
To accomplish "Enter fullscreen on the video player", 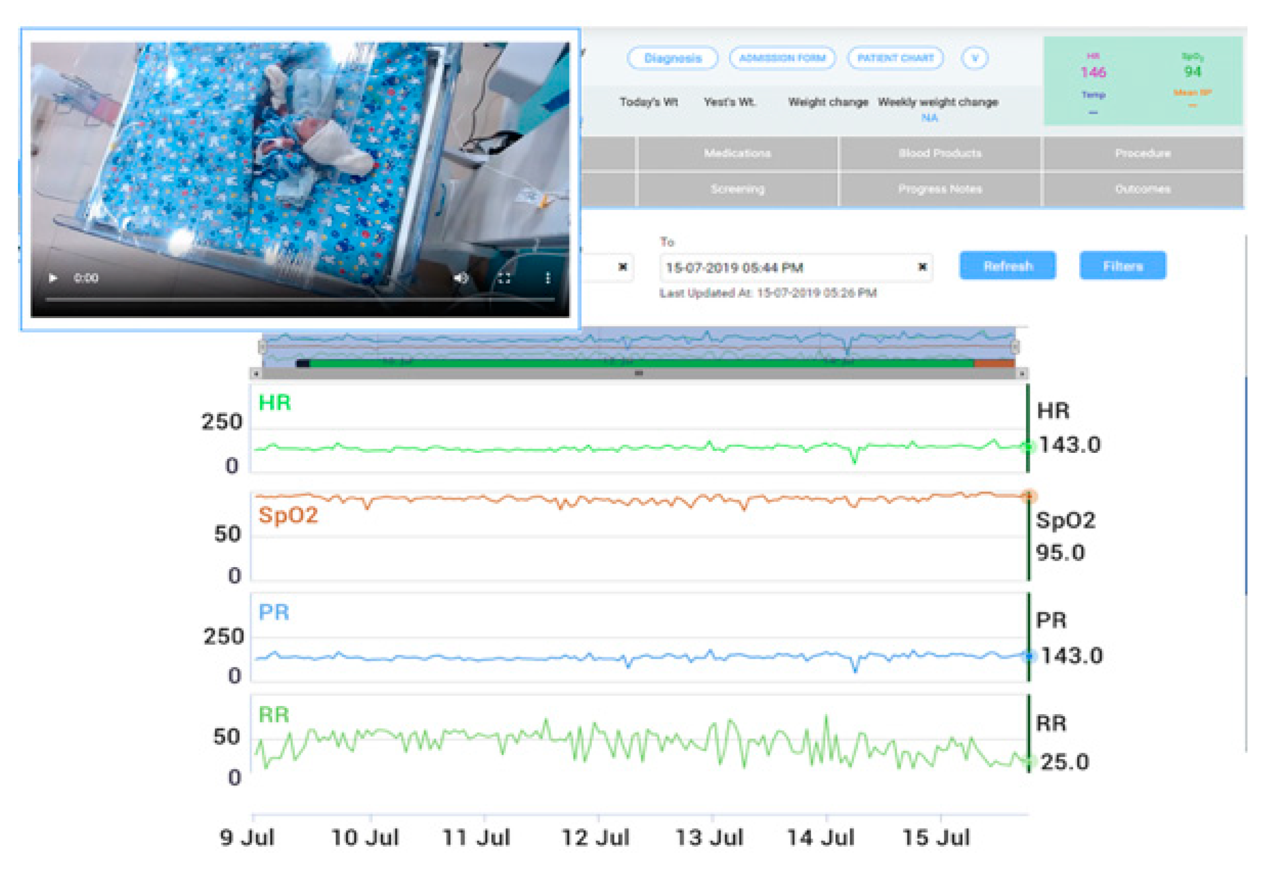I will [x=504, y=278].
